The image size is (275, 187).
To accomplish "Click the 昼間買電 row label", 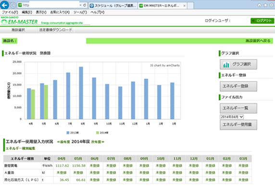I will (11, 166).
